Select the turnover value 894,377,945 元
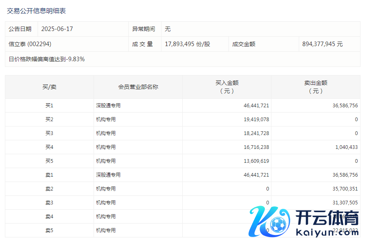This screenshot has height=246, width=365. coord(322,44)
